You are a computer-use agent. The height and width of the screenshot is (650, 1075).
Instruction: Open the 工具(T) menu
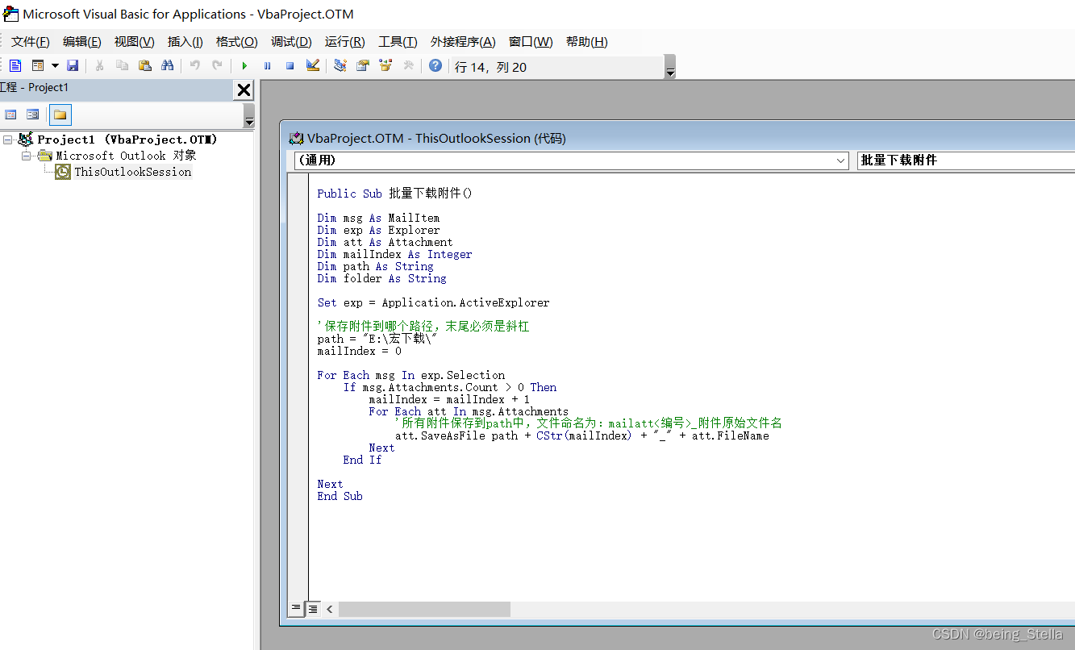click(398, 42)
